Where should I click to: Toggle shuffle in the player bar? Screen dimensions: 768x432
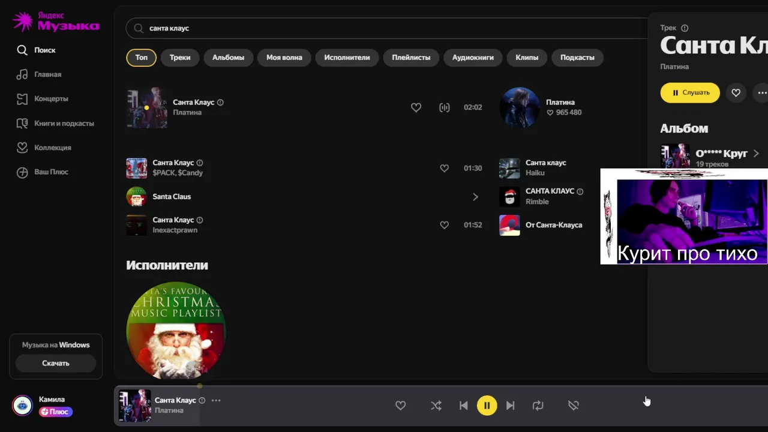[x=436, y=406]
